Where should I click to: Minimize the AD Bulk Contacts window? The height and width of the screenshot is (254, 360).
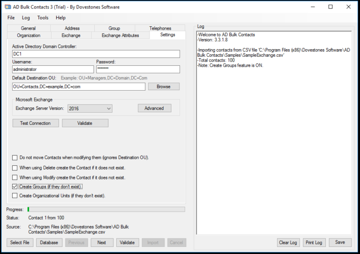tap(313, 7)
